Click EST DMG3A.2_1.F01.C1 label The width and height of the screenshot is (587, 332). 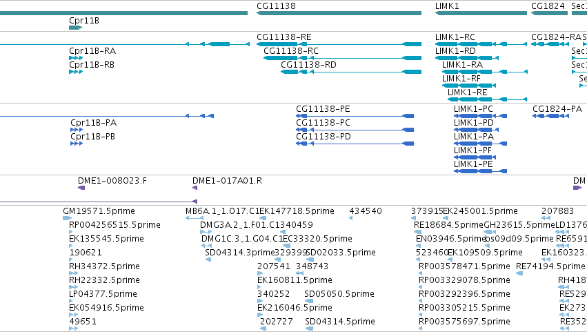[x=240, y=225]
